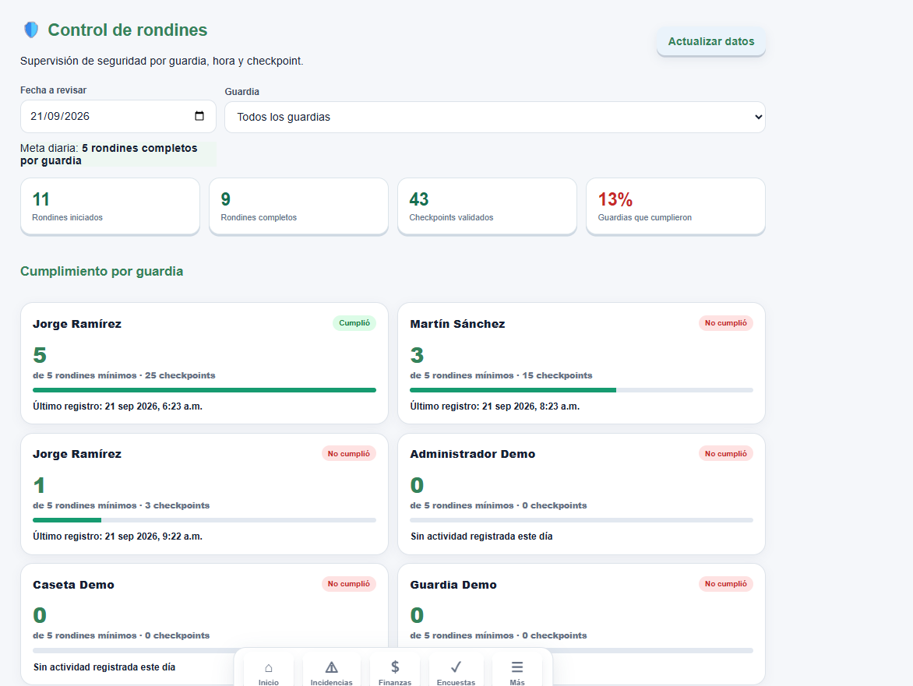Click Actualizar datos button

(x=711, y=41)
